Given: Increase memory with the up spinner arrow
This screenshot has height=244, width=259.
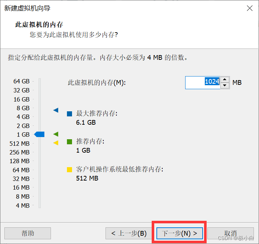Looking at the screenshot, I should (225, 80).
